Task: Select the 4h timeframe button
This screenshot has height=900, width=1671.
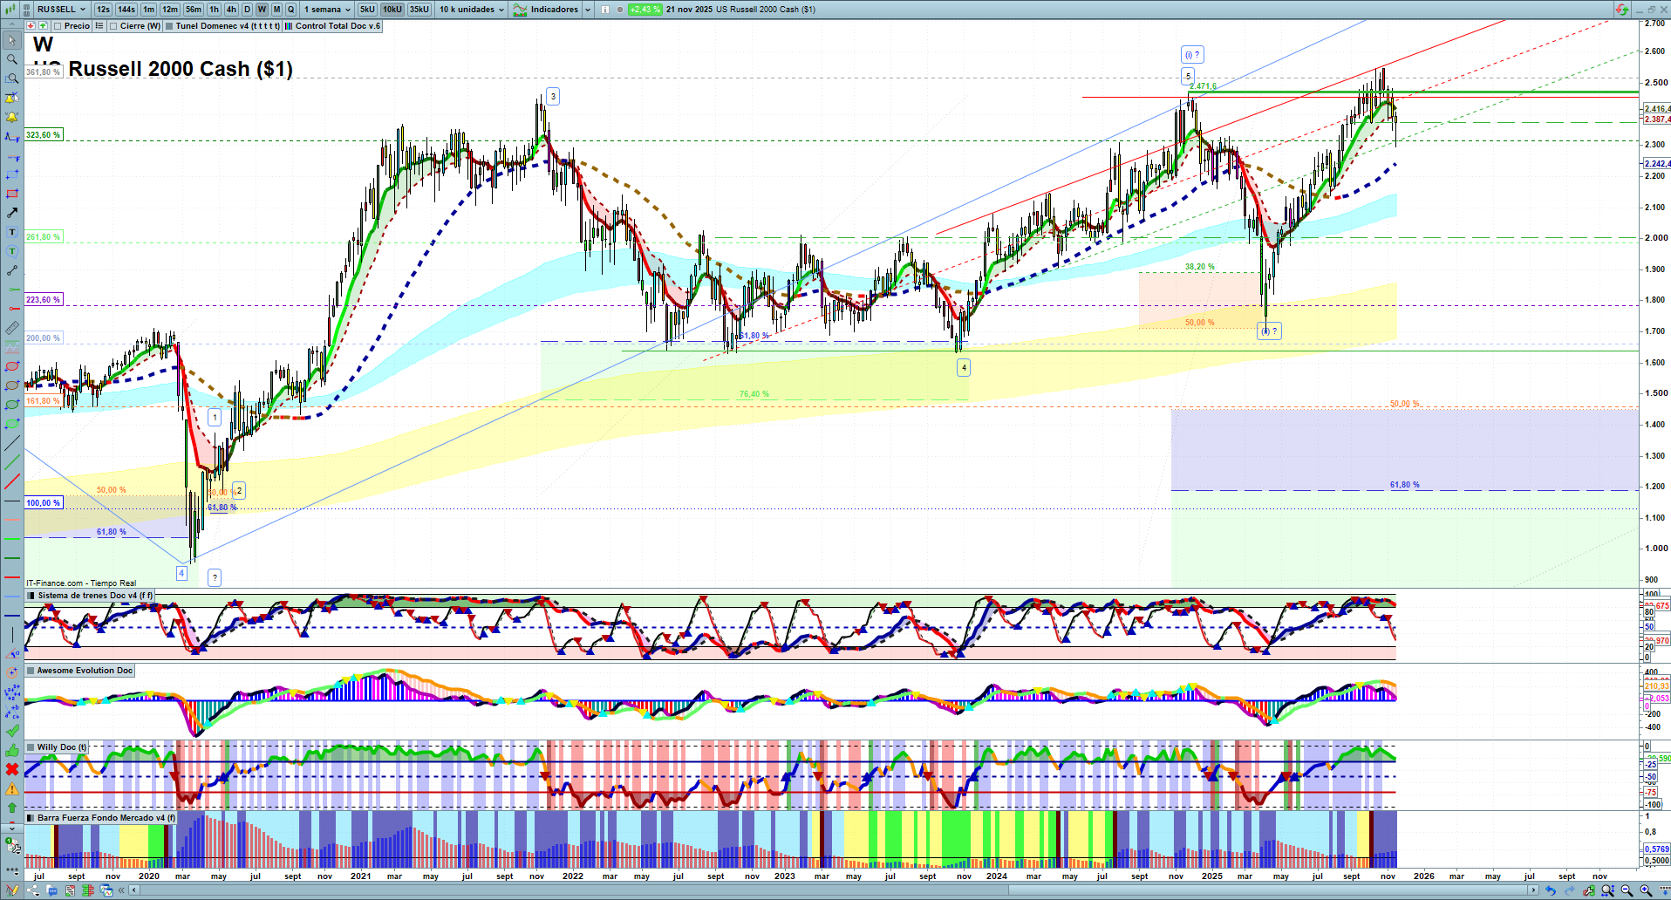Action: click(x=231, y=10)
